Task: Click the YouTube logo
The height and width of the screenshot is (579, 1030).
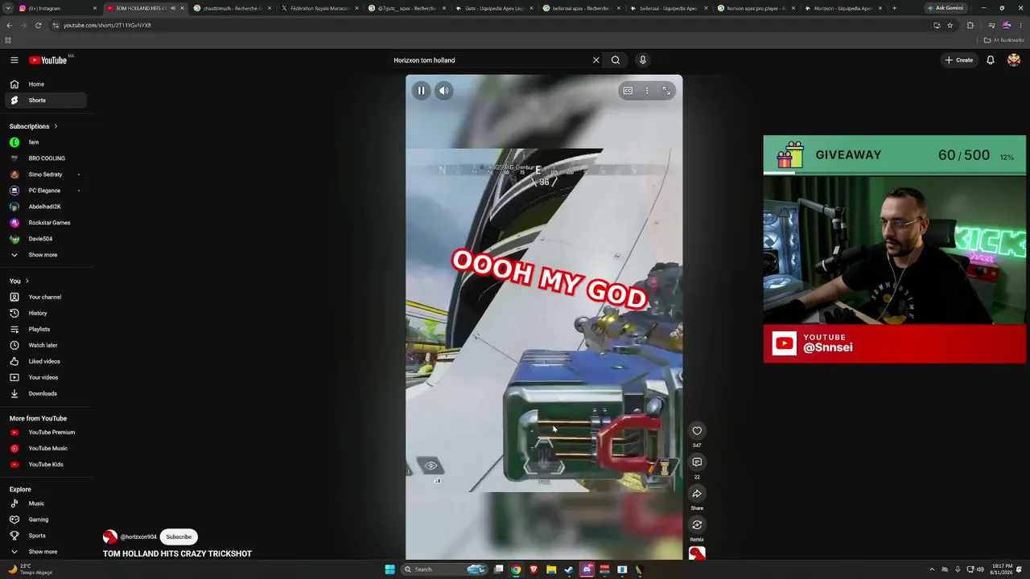Action: (48, 60)
